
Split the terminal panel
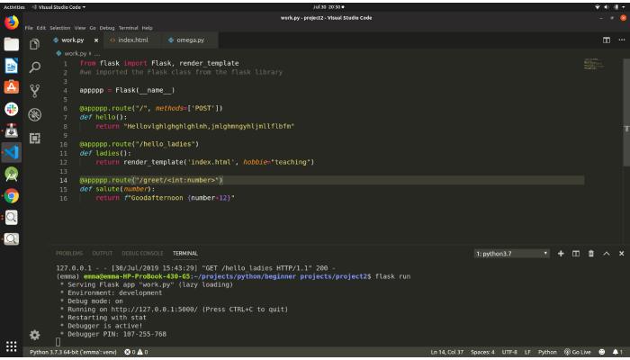click(x=576, y=254)
